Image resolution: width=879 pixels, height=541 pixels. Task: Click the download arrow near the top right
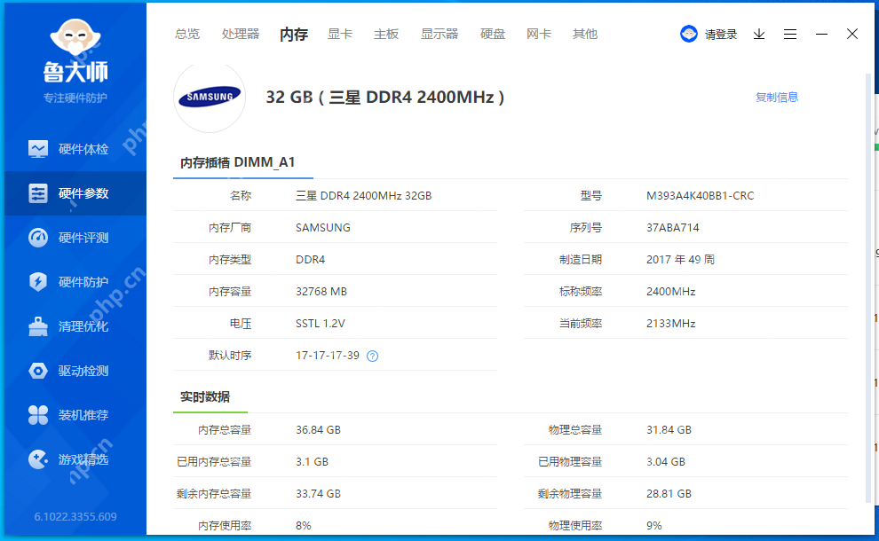[x=758, y=34]
